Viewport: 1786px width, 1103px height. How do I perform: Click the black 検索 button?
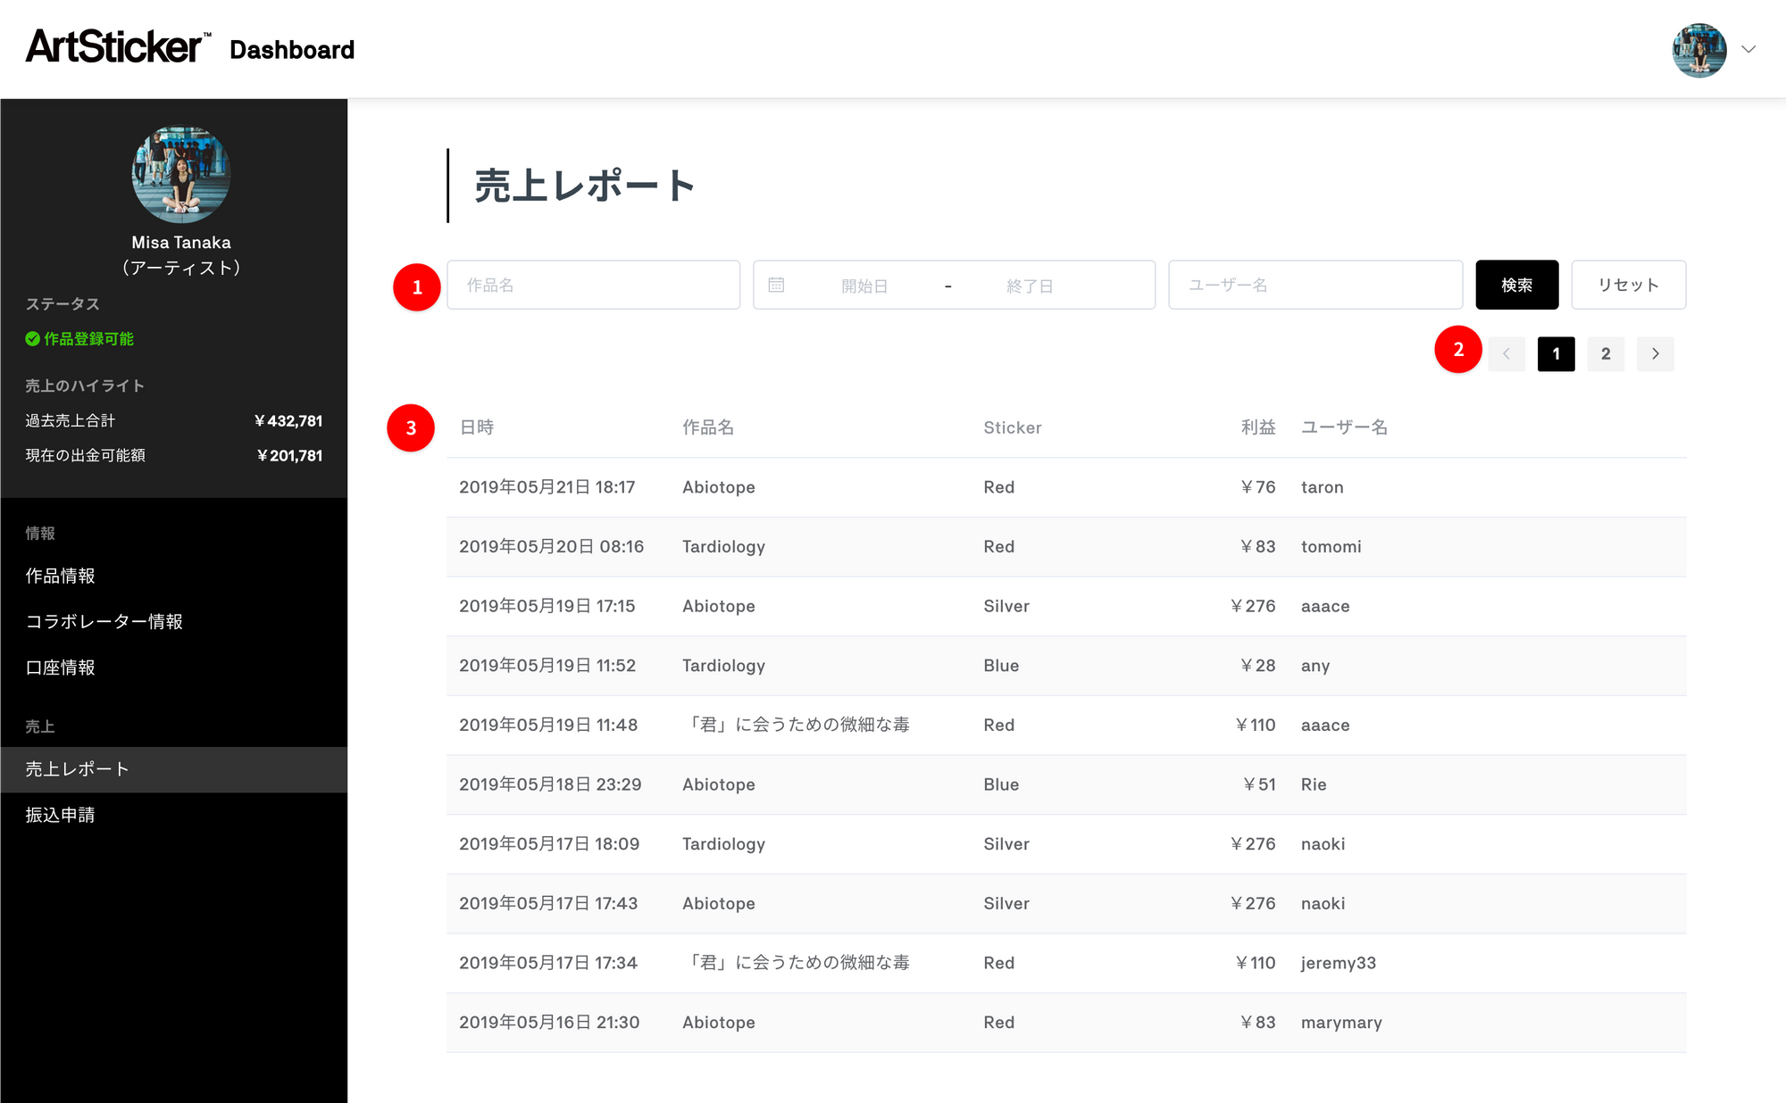point(1516,285)
